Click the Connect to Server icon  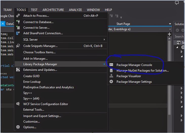click(18, 28)
